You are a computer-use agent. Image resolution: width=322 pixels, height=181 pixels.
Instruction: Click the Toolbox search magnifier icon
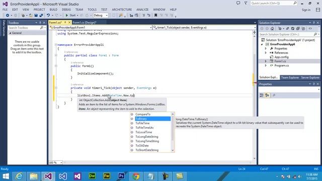(x=42, y=28)
